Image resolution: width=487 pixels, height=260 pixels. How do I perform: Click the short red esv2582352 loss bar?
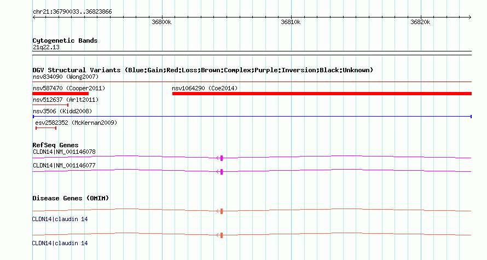click(x=46, y=128)
